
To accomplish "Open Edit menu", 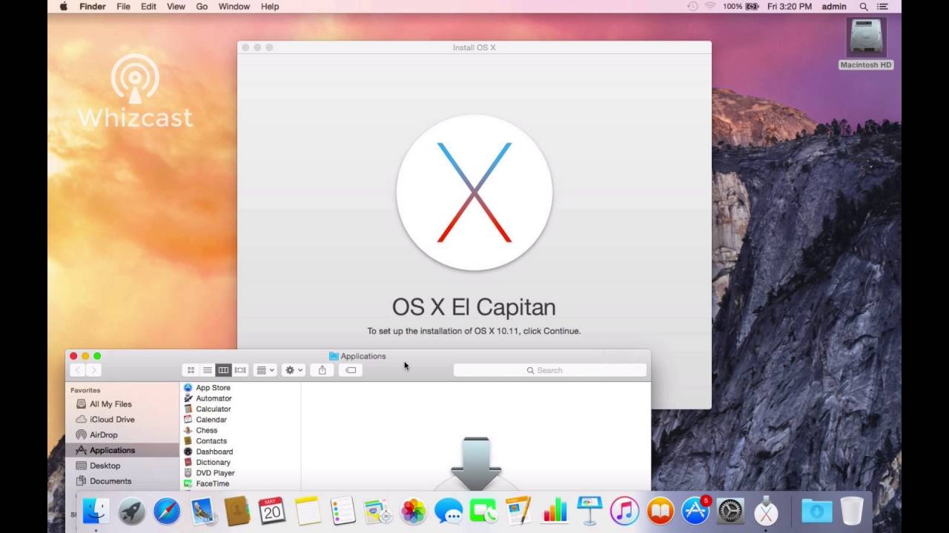I will [x=148, y=7].
